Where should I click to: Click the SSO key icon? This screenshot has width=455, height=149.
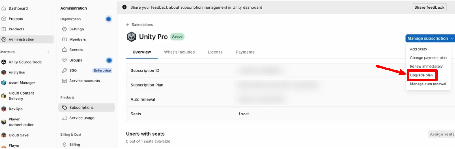coord(64,70)
